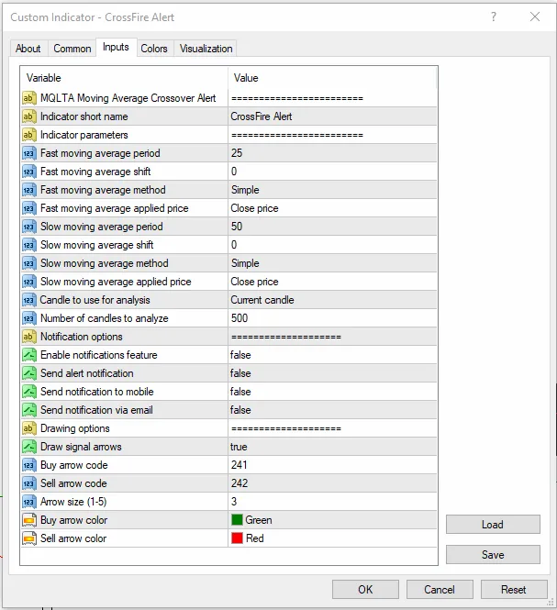Click color icon beside Buy arrow color
The height and width of the screenshot is (610, 557).
tap(28, 520)
